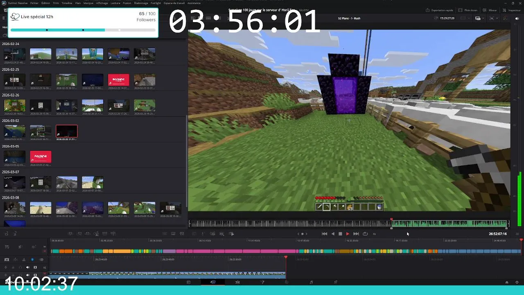
Task: Click the Source Overwrite edit icon
Action: 113,234
